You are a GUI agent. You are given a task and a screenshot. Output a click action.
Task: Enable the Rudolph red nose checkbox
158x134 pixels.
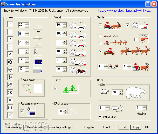(136, 39)
